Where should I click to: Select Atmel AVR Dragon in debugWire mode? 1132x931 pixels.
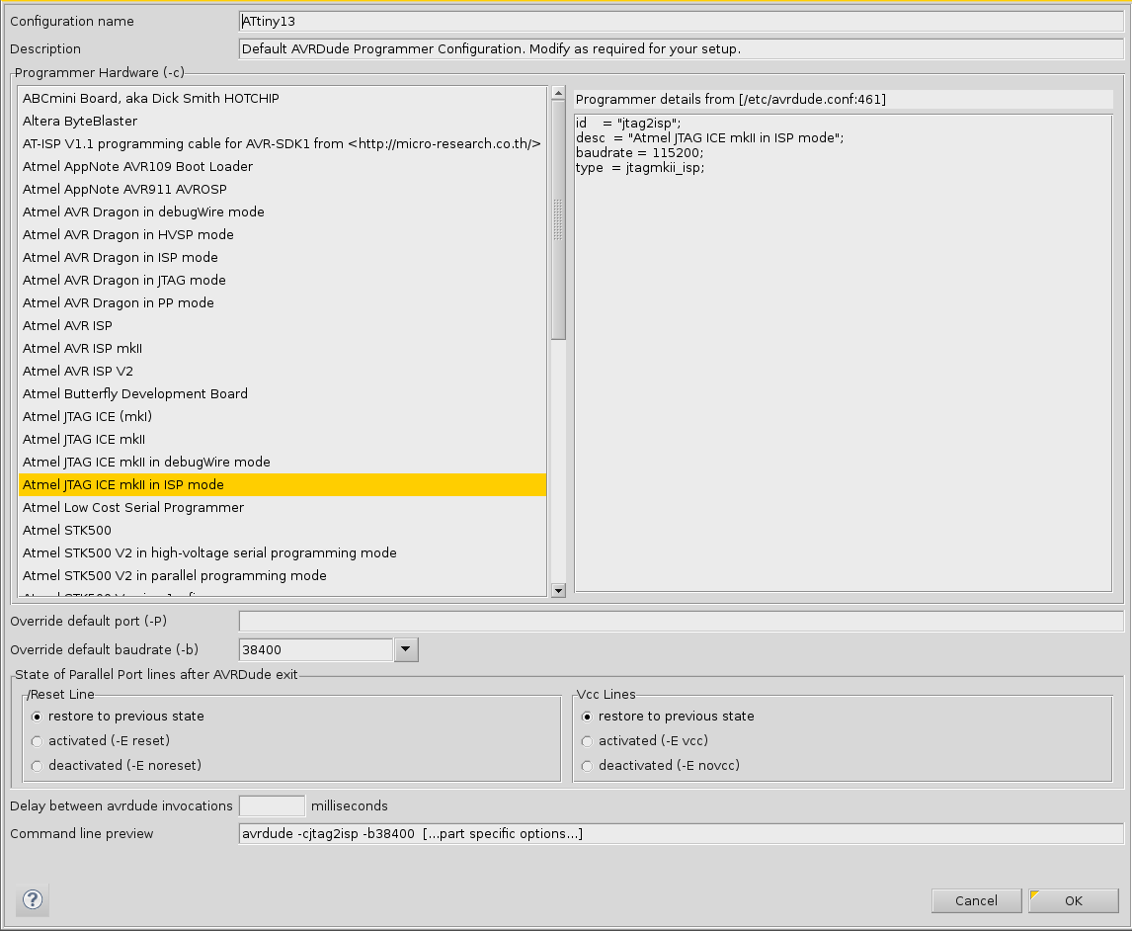pyautogui.click(x=283, y=212)
